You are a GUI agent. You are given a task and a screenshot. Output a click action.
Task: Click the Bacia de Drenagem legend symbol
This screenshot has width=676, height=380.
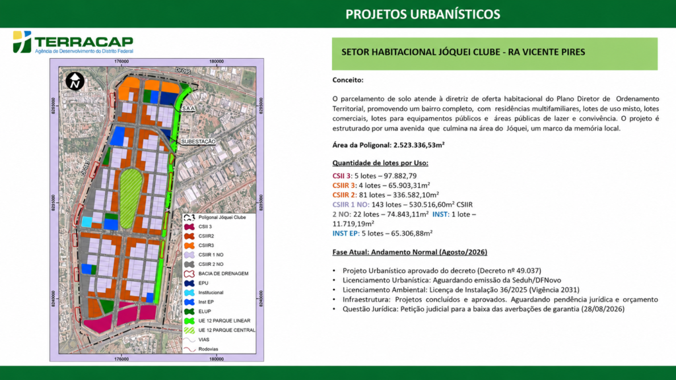(x=189, y=274)
